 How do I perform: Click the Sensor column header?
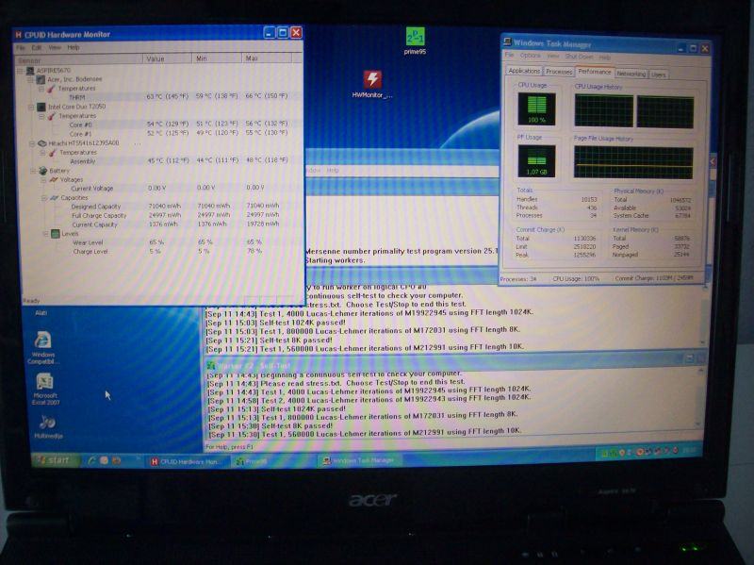79,59
